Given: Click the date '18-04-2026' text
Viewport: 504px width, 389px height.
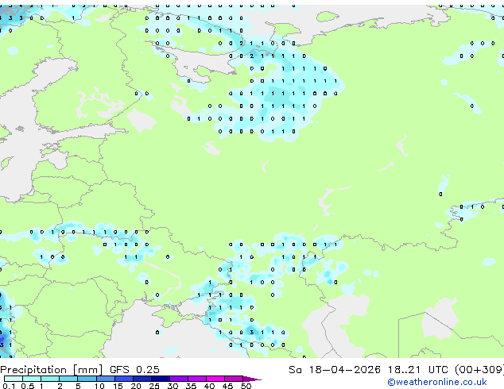Looking at the screenshot, I should click(344, 370).
